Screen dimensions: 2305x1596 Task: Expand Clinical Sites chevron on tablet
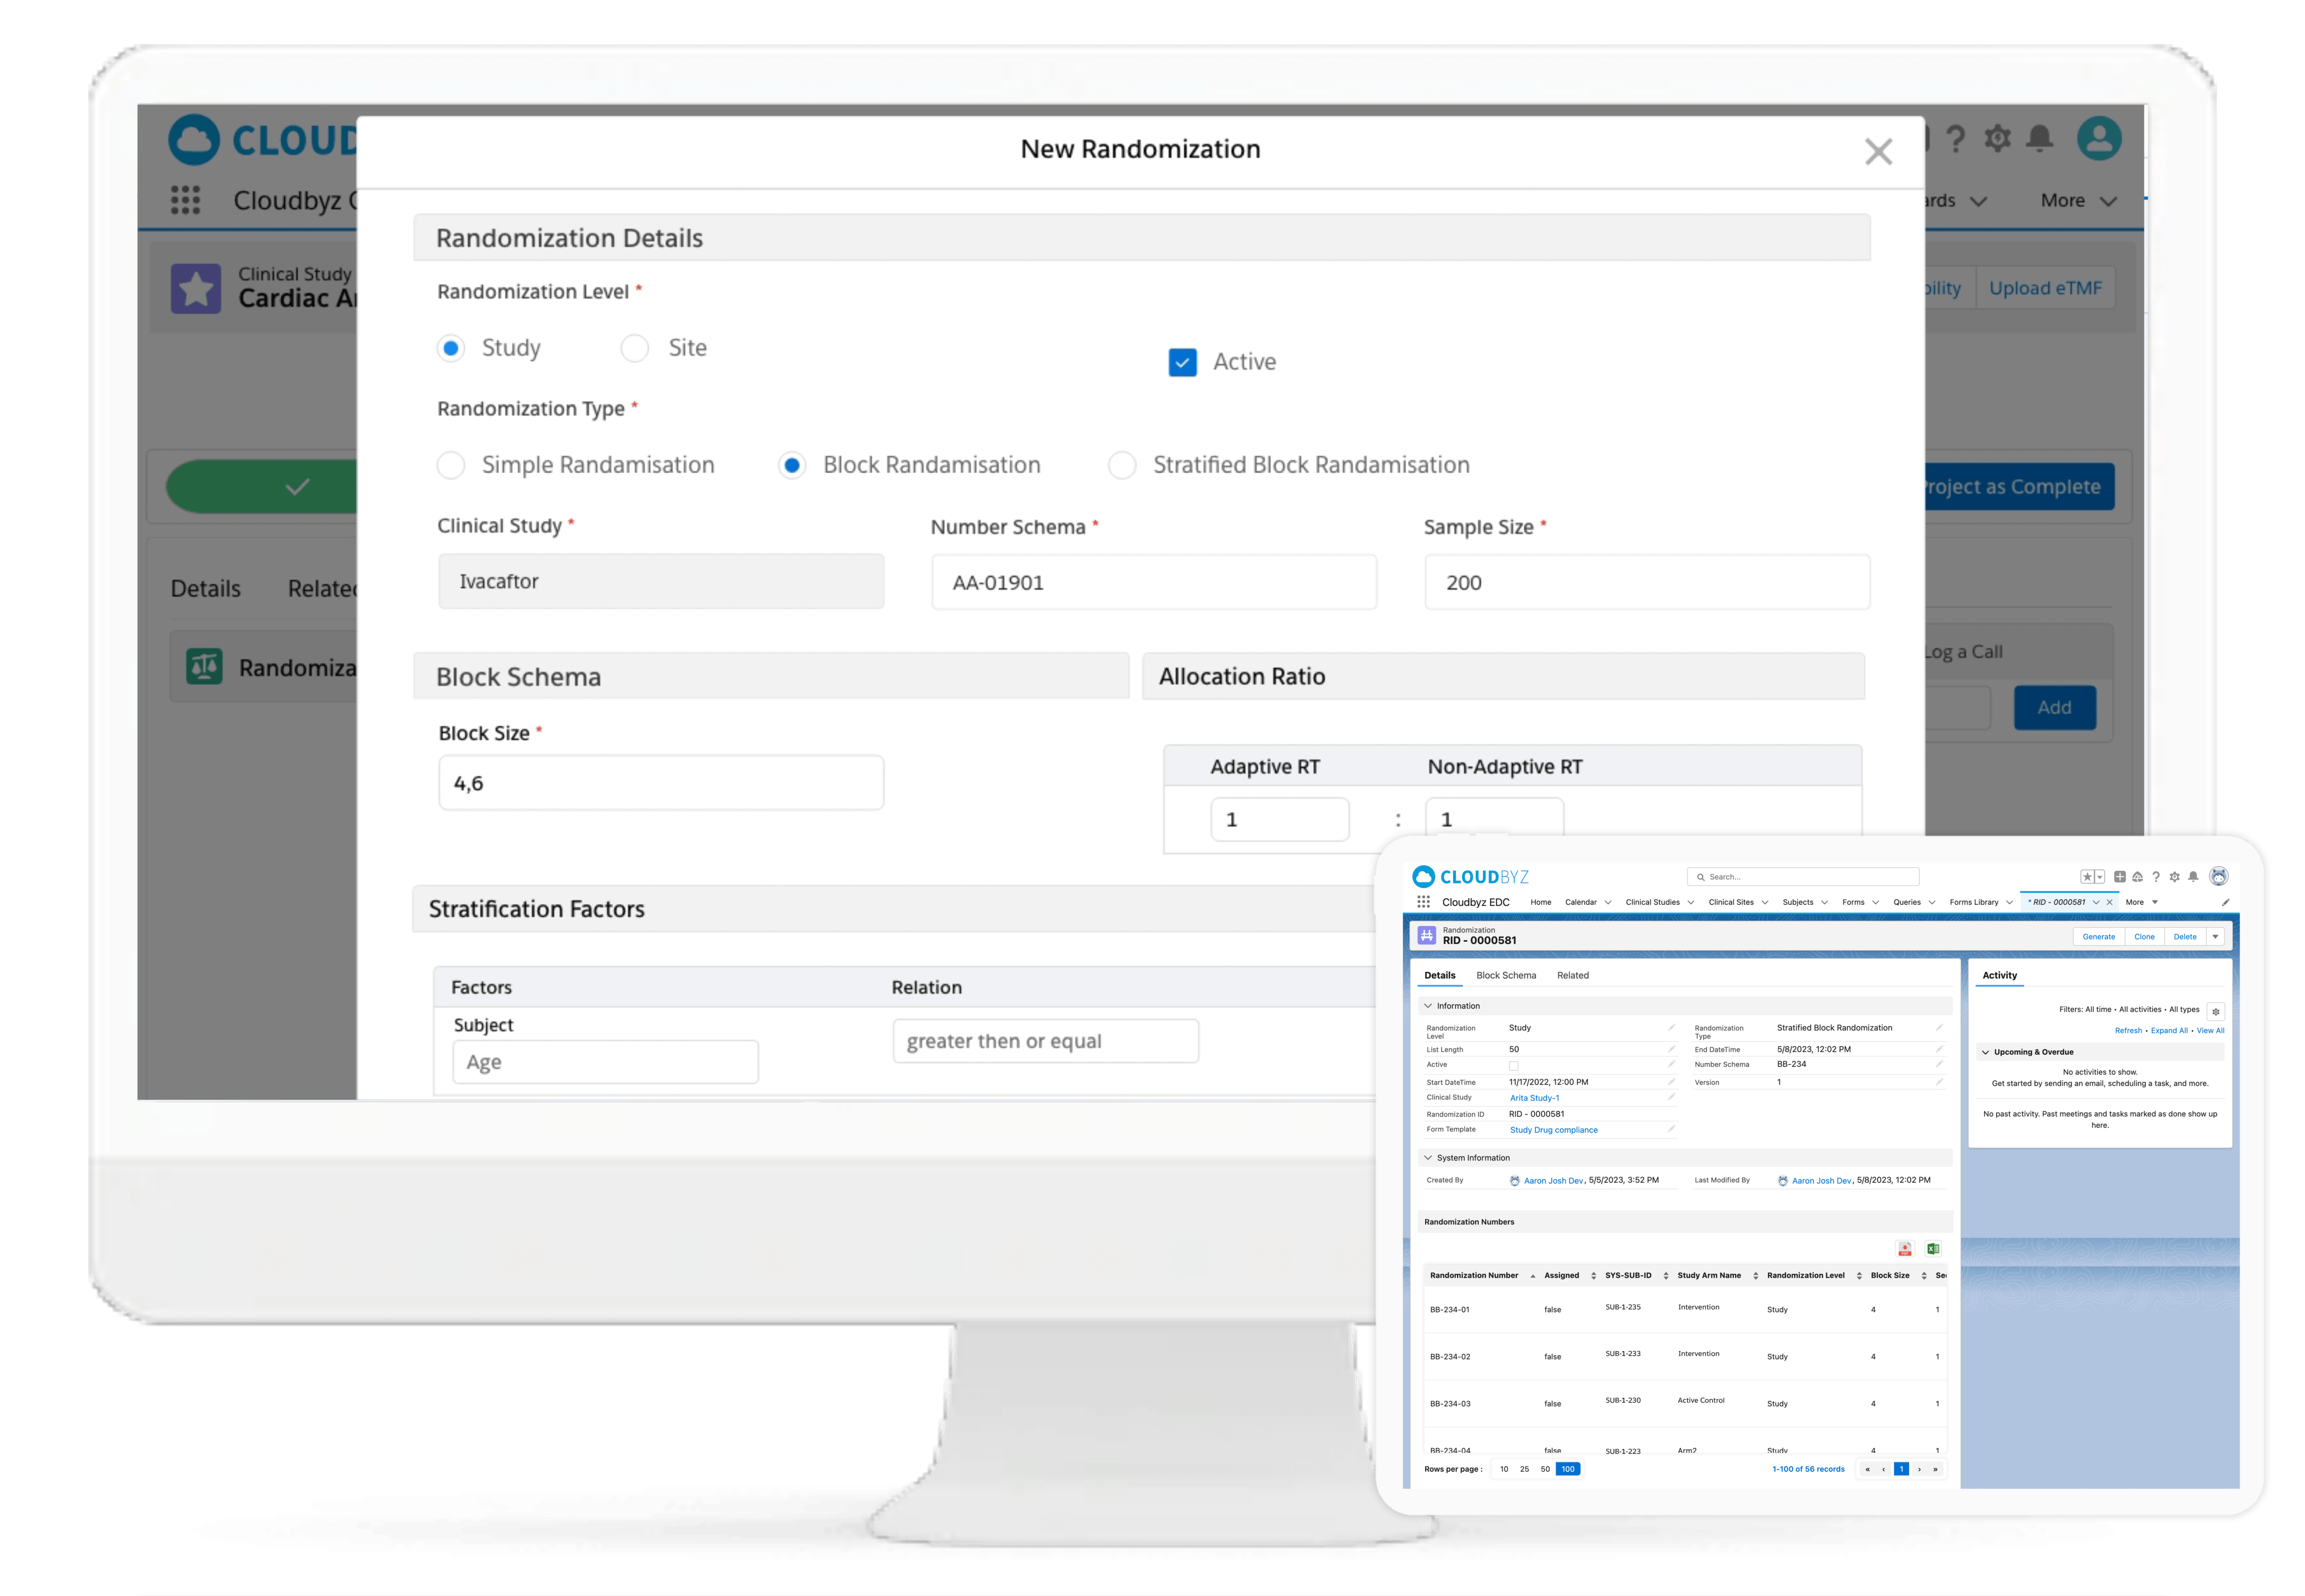(x=1765, y=902)
